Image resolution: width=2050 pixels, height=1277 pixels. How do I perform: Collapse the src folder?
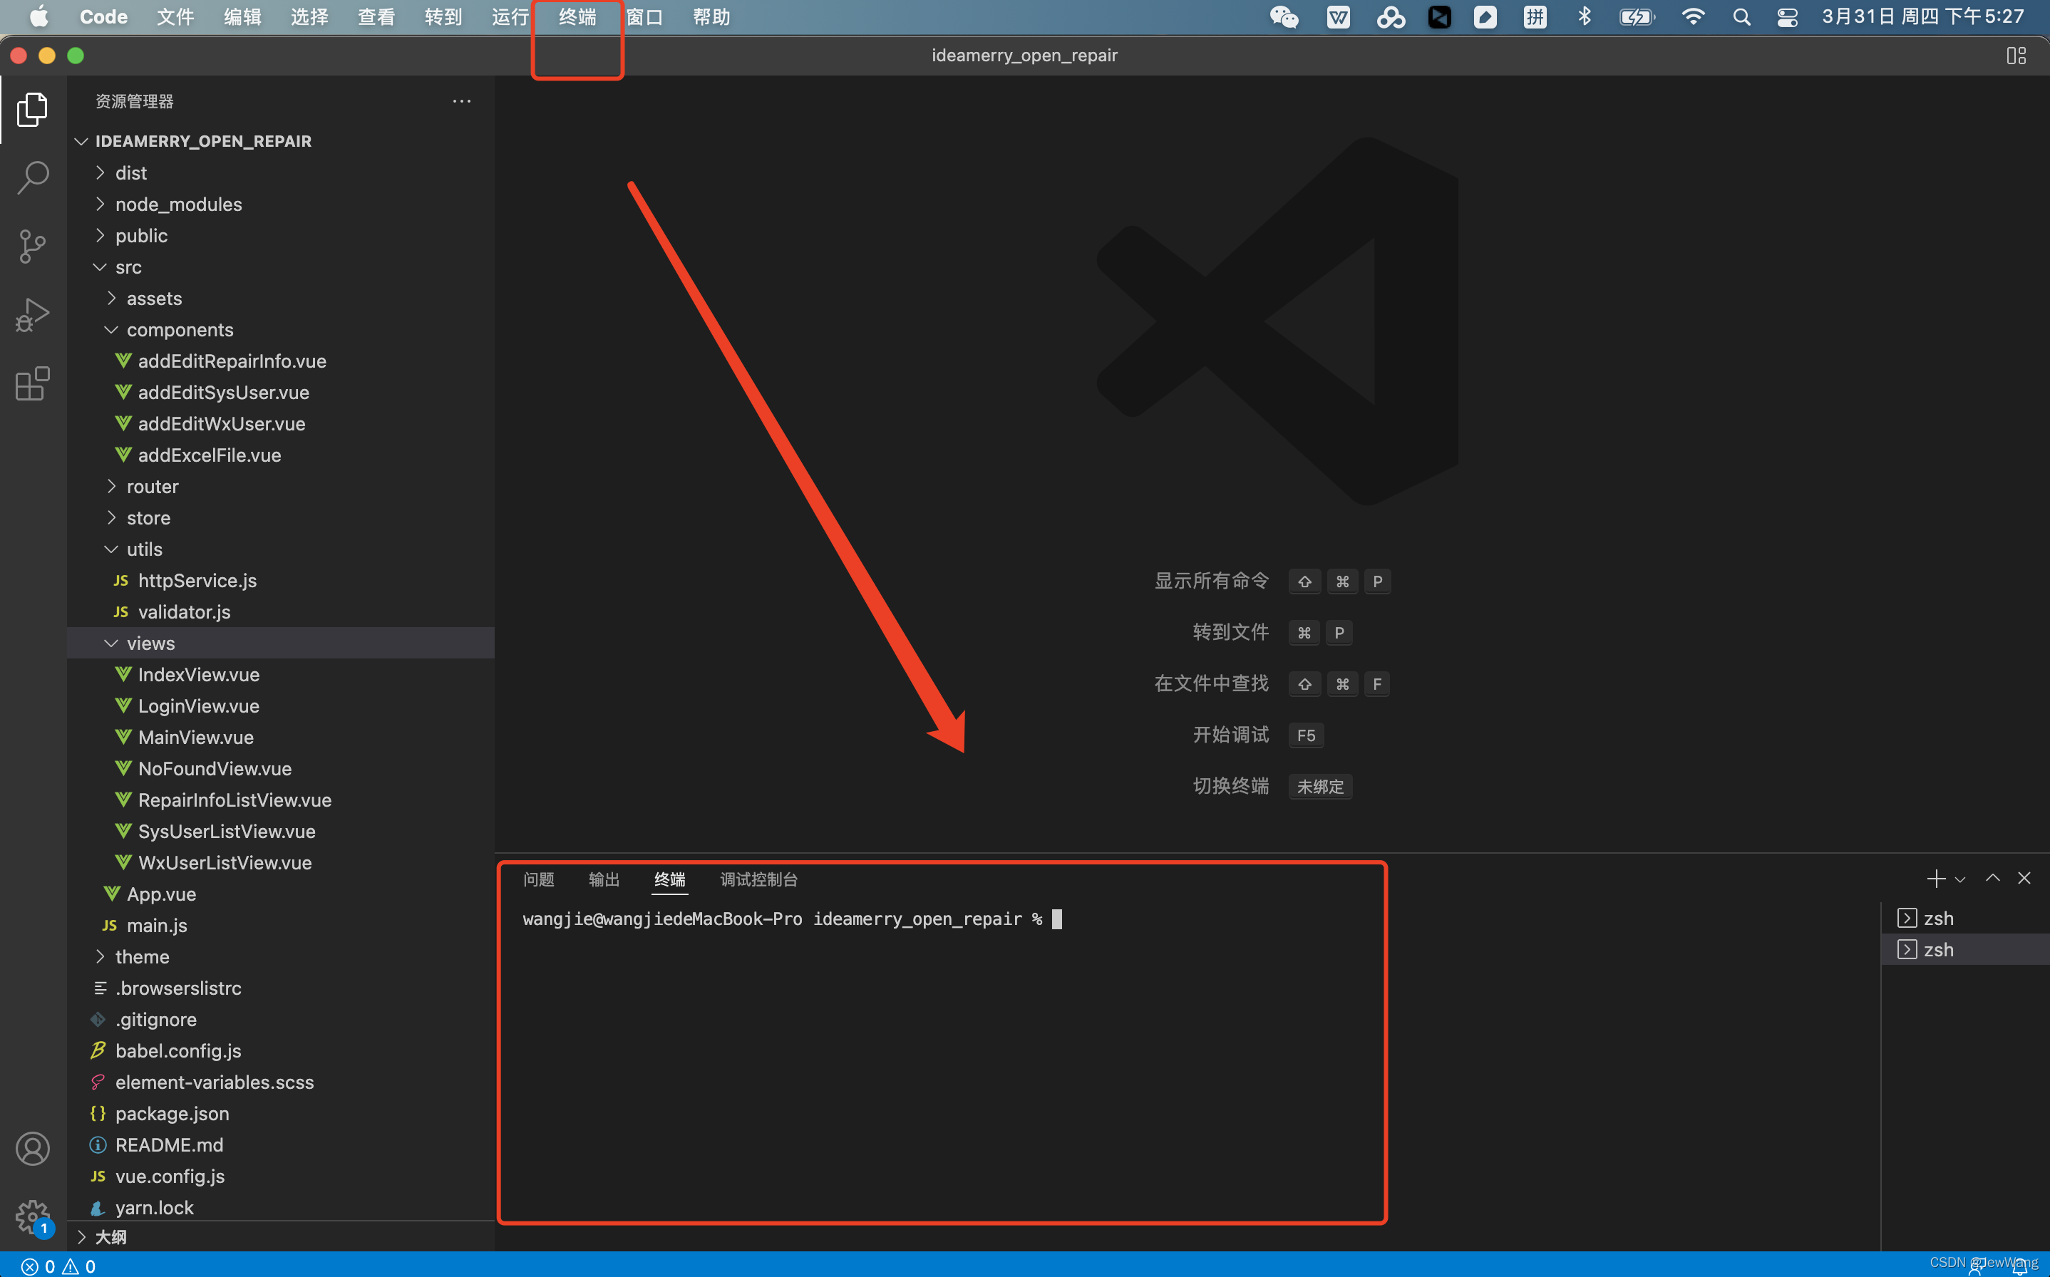click(280, 267)
